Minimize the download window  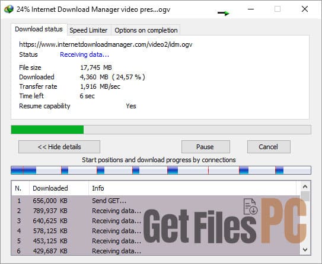251,9
